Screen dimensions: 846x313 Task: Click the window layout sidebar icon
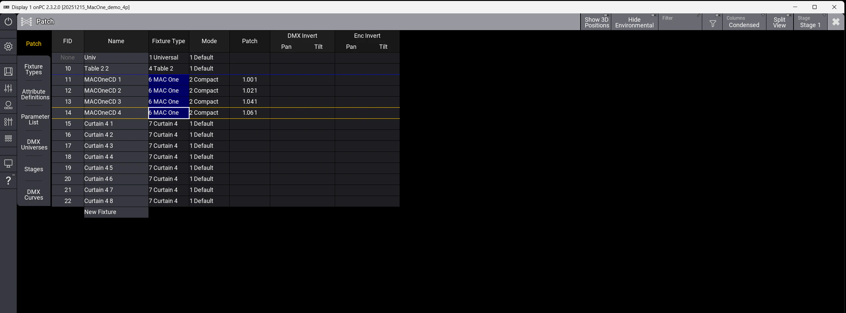[8, 72]
